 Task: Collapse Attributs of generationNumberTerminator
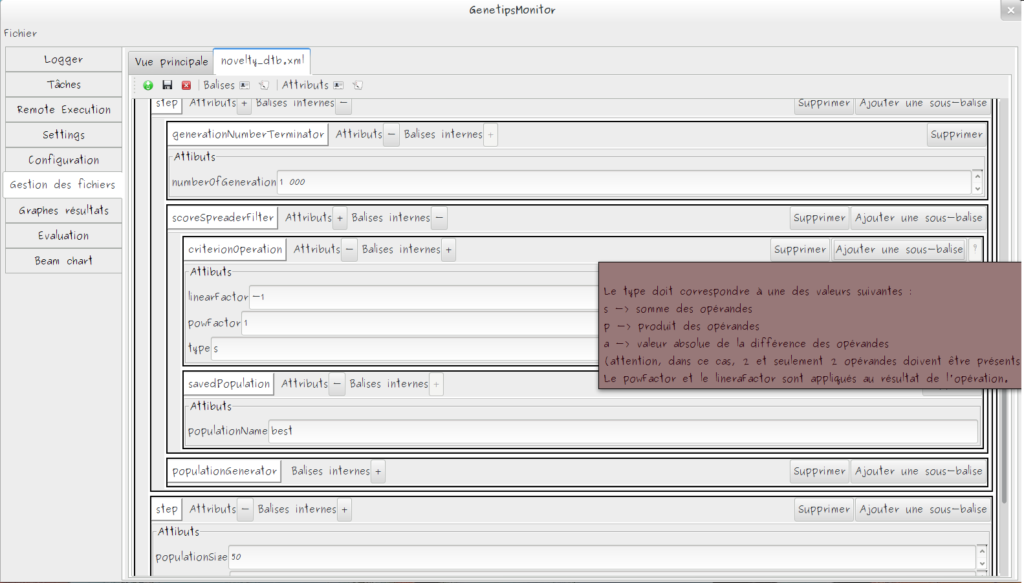pos(391,134)
